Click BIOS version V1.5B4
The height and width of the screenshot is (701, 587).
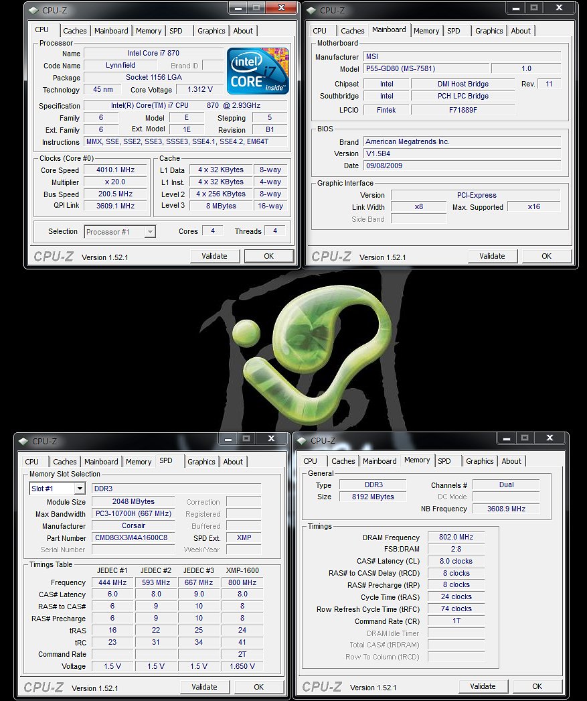point(462,153)
